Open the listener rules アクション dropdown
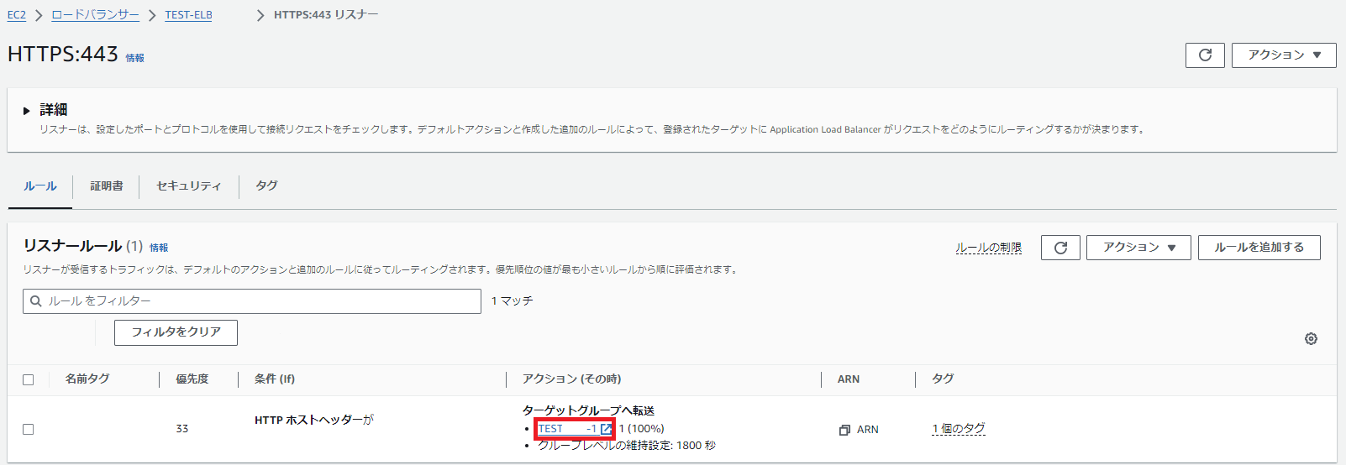Viewport: 1346px width, 465px height. tap(1138, 248)
